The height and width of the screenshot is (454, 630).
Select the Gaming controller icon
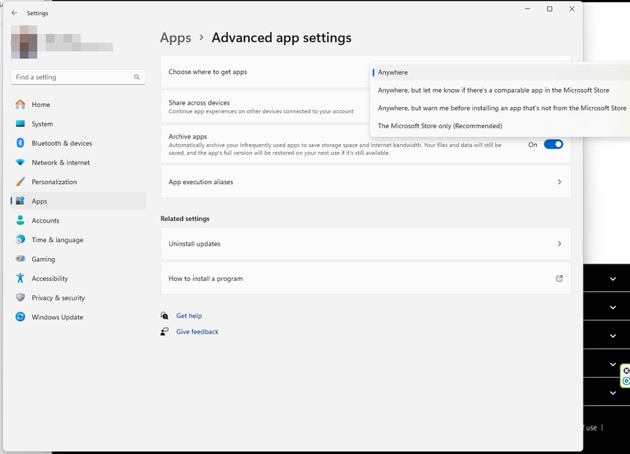coord(20,259)
